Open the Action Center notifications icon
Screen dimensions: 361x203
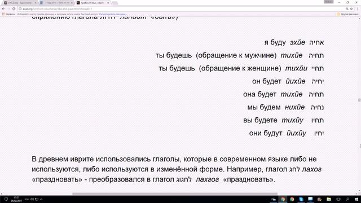point(6,199)
